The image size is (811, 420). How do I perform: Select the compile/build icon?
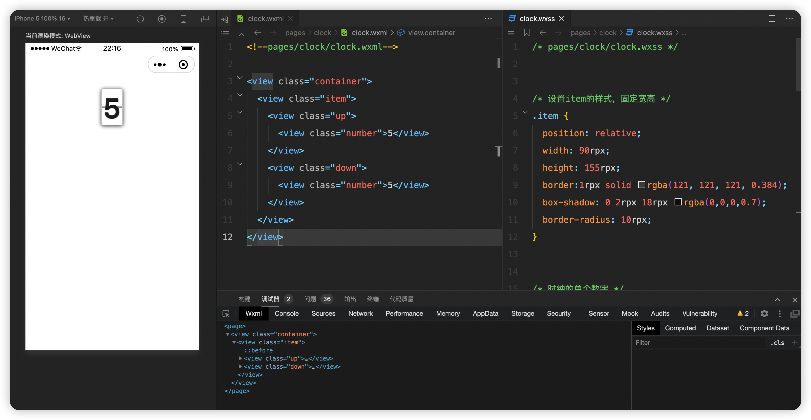click(140, 18)
